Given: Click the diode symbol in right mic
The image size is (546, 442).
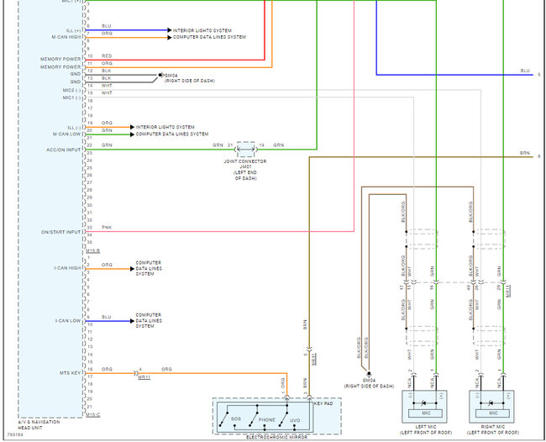Looking at the screenshot, I should pos(491,403).
